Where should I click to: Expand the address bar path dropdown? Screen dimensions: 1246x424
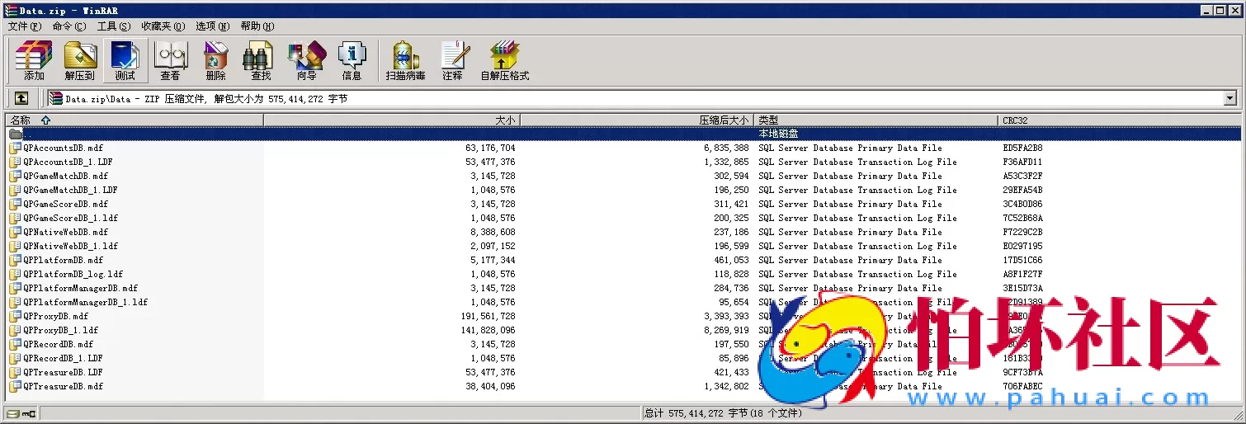click(1230, 99)
